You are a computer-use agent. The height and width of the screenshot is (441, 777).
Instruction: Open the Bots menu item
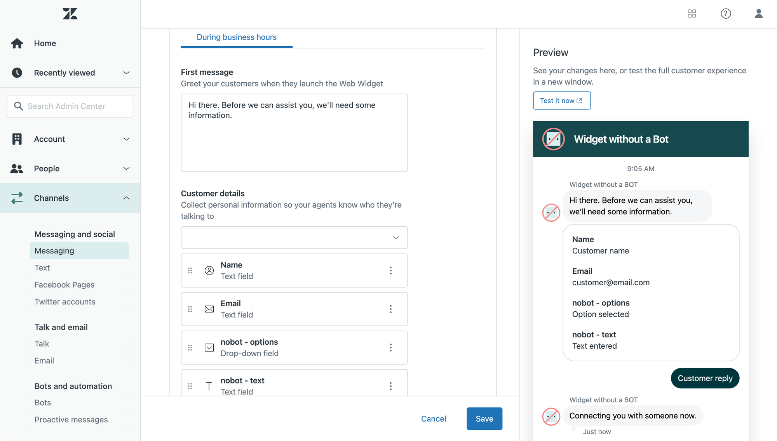tap(43, 403)
